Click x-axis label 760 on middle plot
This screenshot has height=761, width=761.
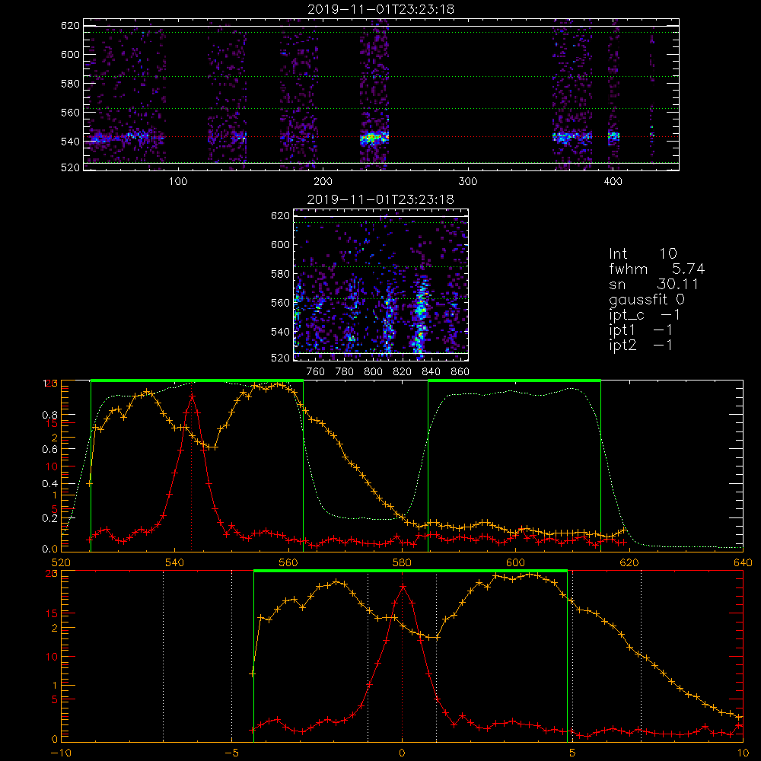(x=316, y=372)
